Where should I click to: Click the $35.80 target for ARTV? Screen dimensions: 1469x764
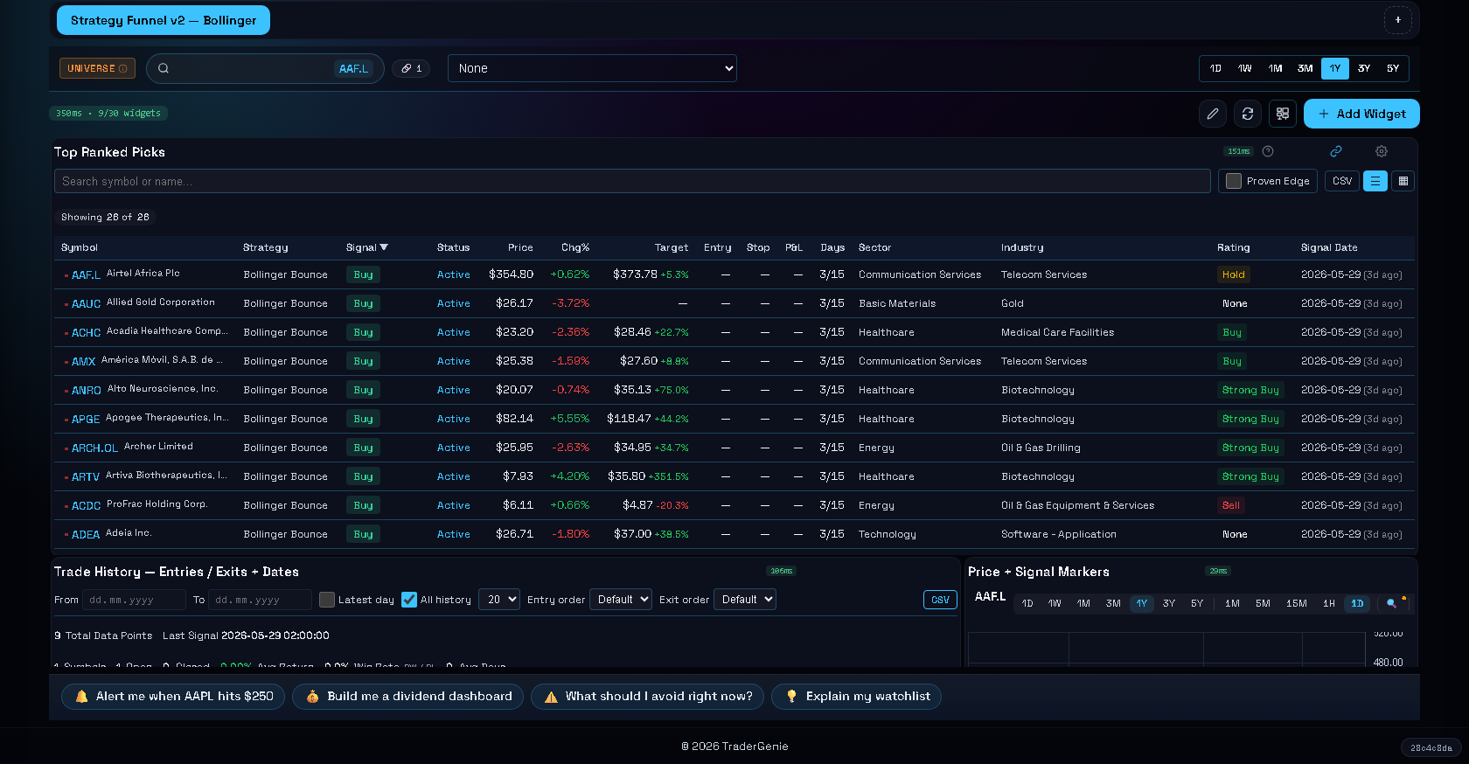(x=626, y=476)
